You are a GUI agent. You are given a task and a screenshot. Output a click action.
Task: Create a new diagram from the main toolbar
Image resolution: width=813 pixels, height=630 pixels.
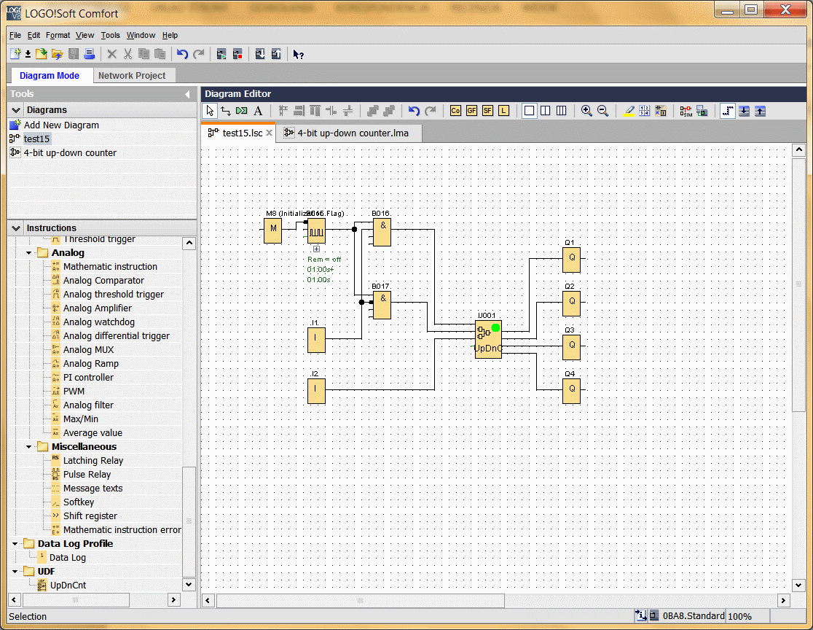(15, 54)
